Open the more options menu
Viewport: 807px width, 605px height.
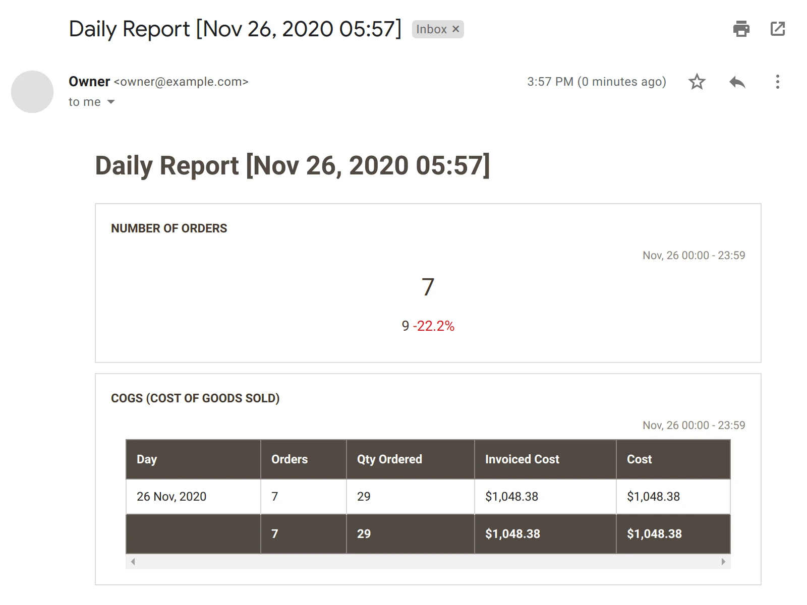(778, 82)
